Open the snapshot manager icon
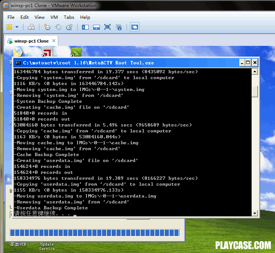Image resolution: width=275 pixels, height=253 pixels. 69,27
